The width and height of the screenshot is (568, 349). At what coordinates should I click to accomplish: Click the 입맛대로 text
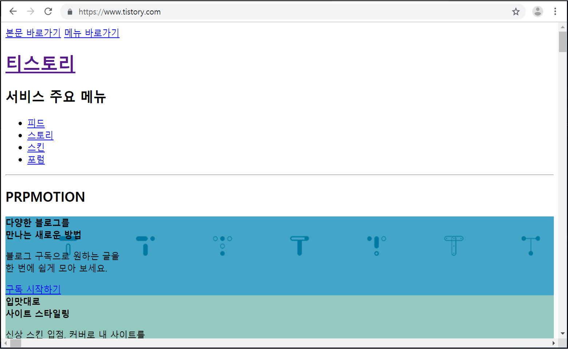coord(23,301)
